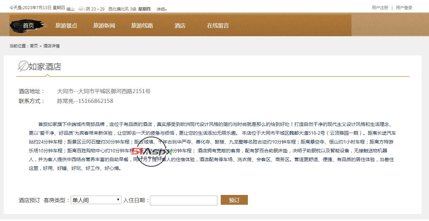Image resolution: width=429 pixels, height=221 pixels.
Task: Open 旅游新闻 menu item
Action: (x=104, y=25)
